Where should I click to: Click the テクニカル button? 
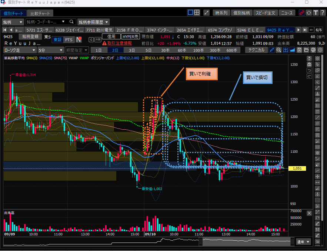[x=256, y=50]
